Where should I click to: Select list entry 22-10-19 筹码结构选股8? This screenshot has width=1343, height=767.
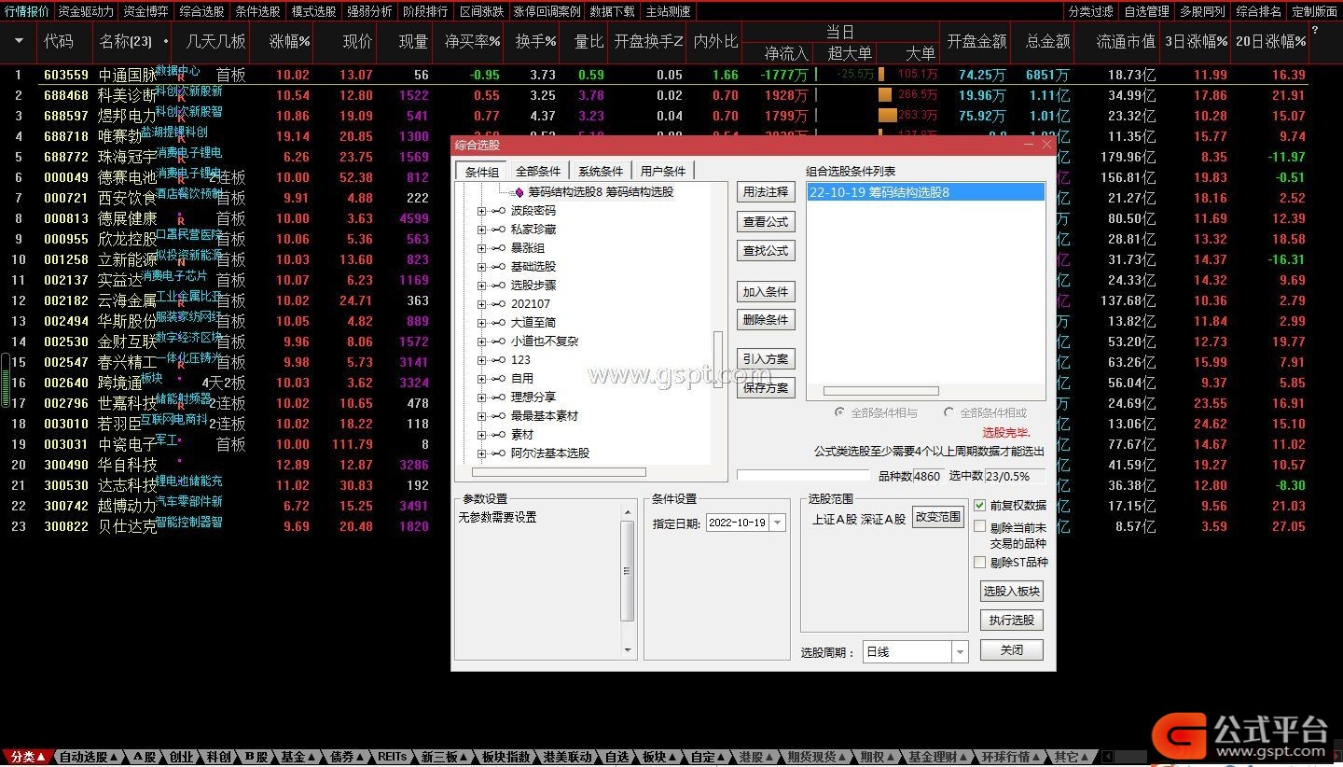point(925,192)
